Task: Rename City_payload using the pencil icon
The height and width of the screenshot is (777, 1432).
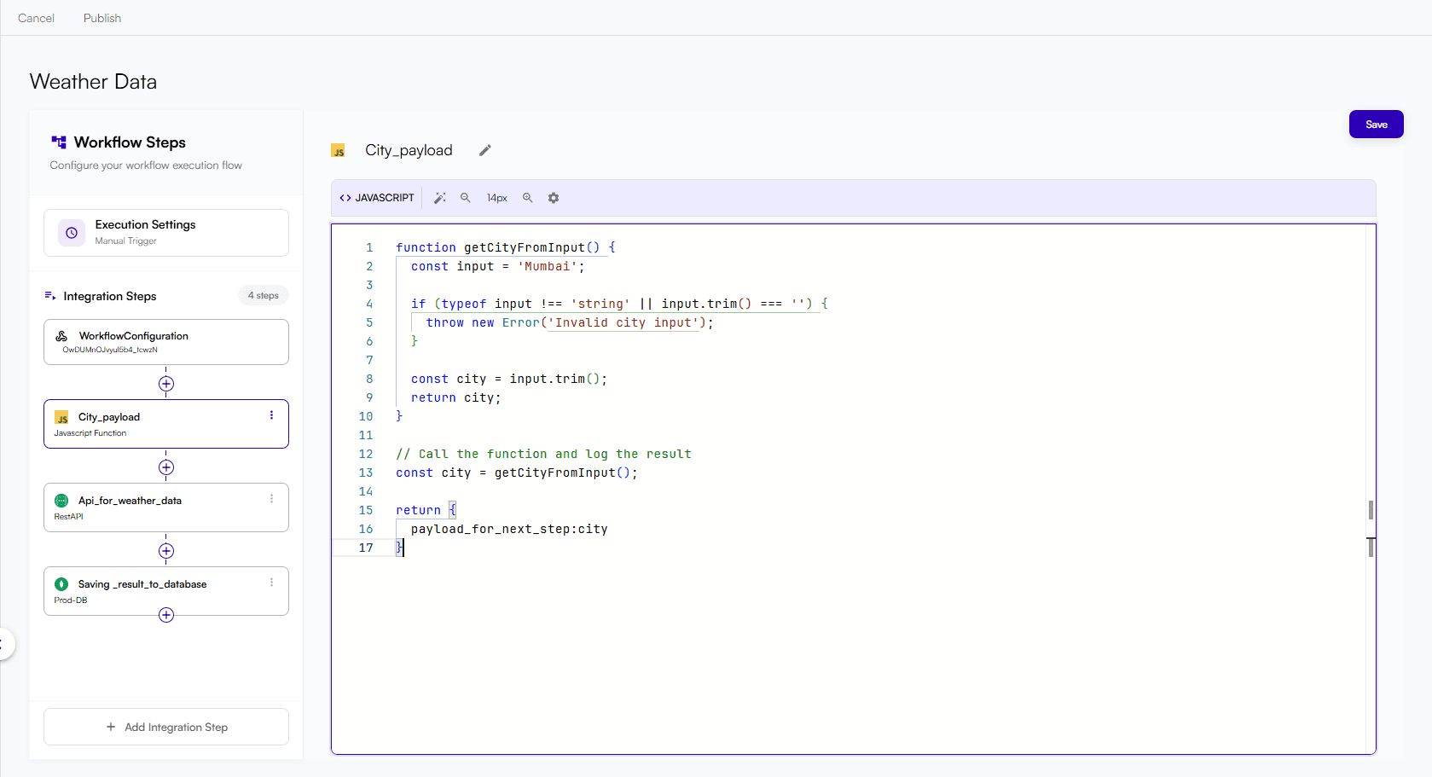Action: click(x=484, y=150)
